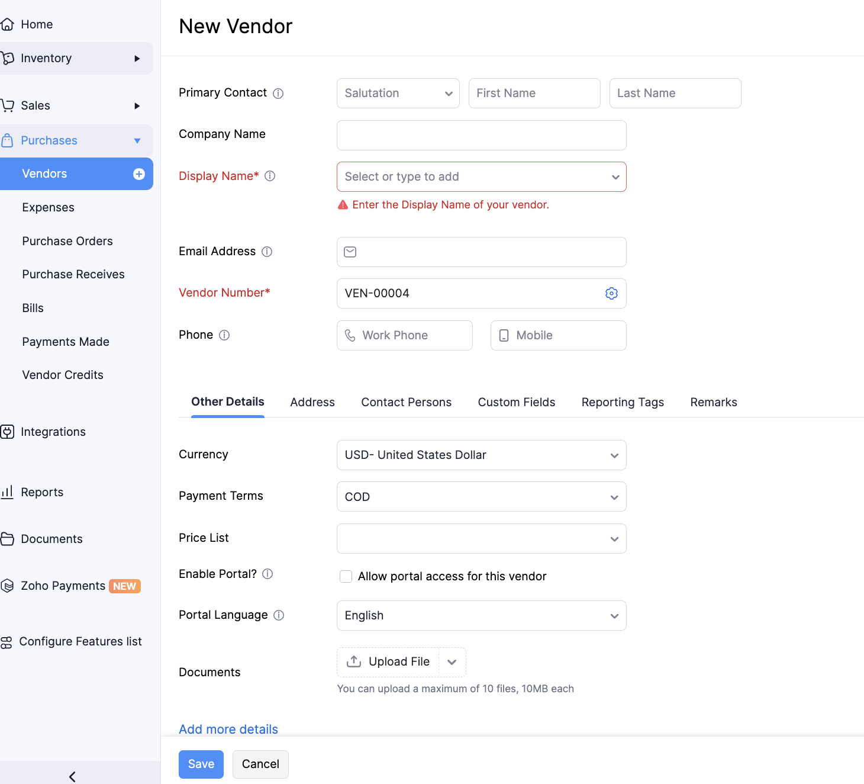Click the info icon next to Phone
This screenshot has height=784, width=864.
pyautogui.click(x=224, y=335)
